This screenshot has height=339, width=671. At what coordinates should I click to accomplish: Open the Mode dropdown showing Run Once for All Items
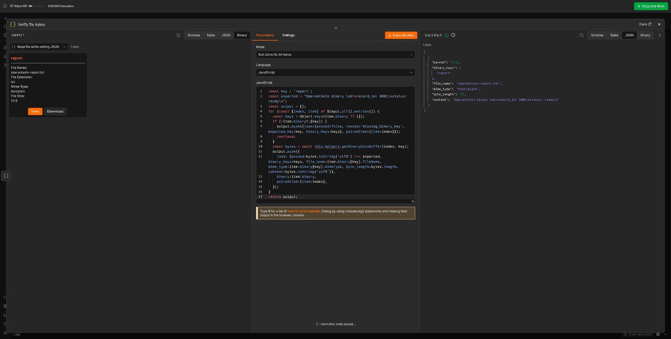(335, 54)
